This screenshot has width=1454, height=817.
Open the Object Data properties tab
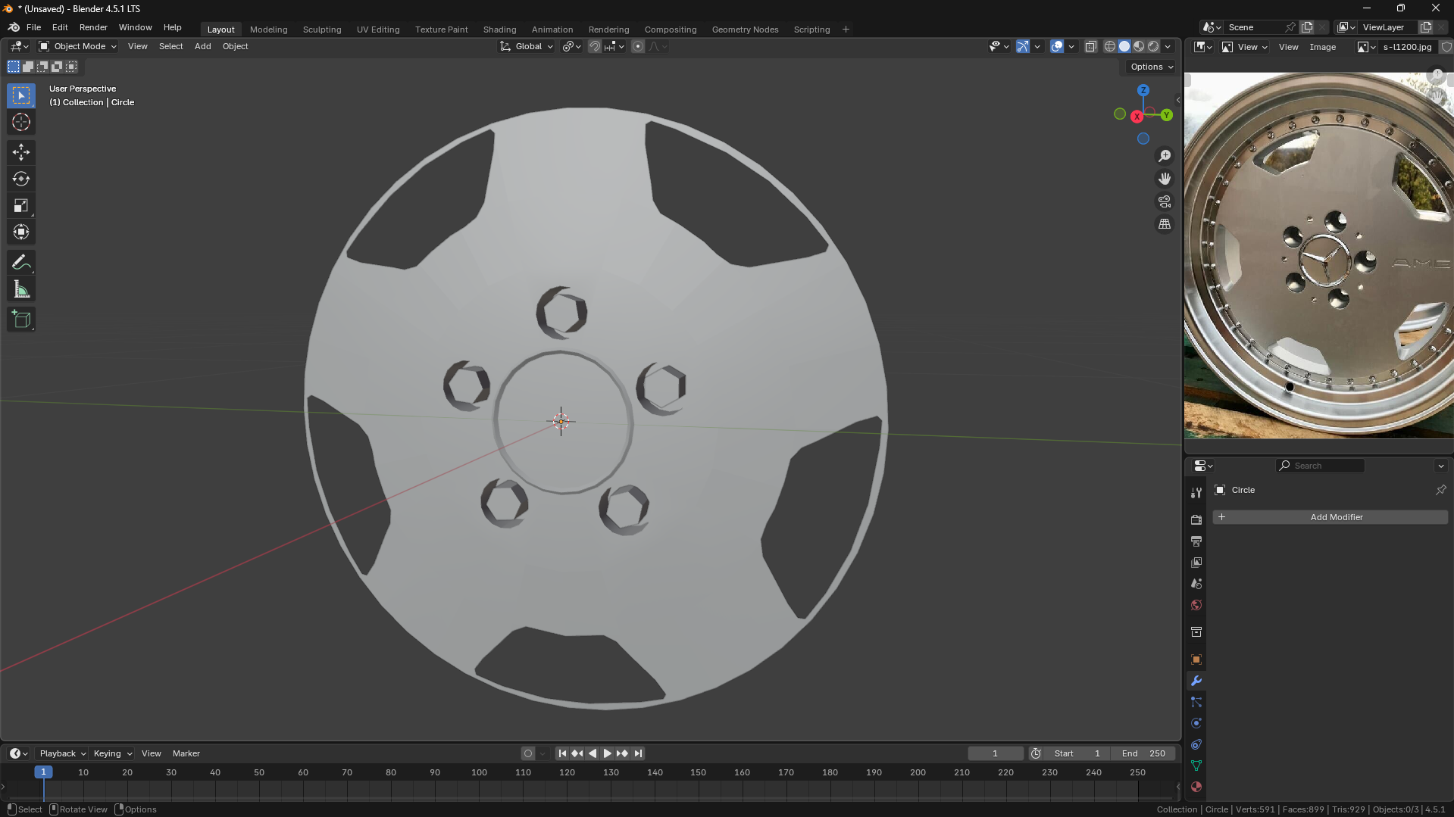[1196, 766]
